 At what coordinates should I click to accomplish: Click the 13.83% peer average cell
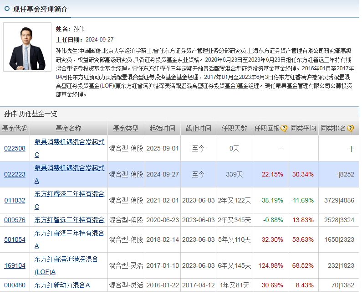point(303,220)
